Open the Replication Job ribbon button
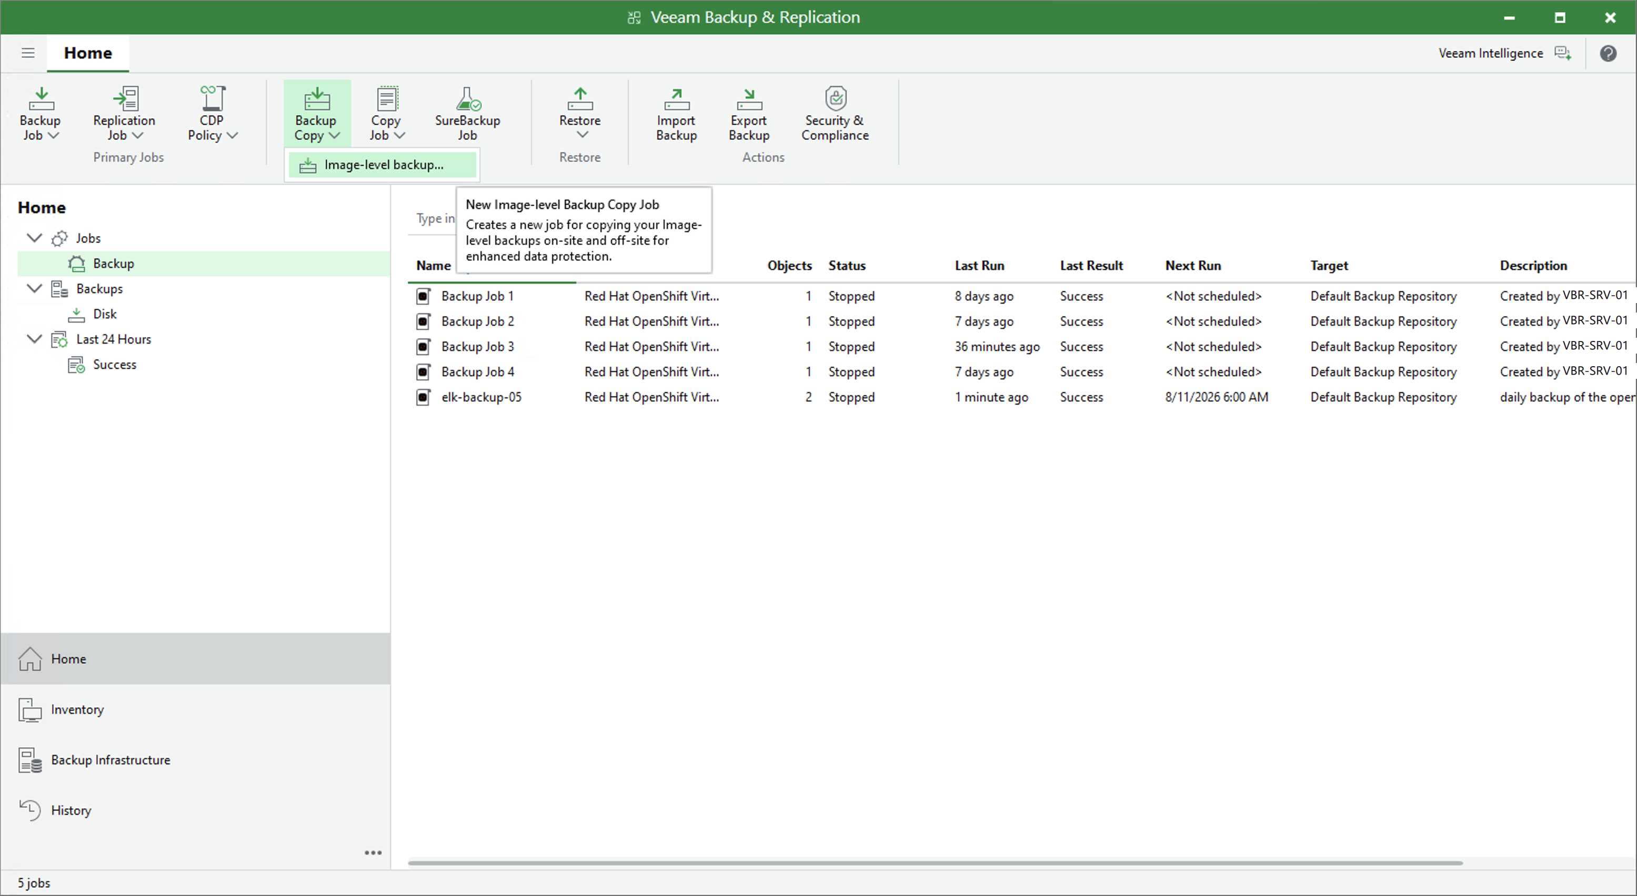This screenshot has width=1637, height=896. [124, 113]
